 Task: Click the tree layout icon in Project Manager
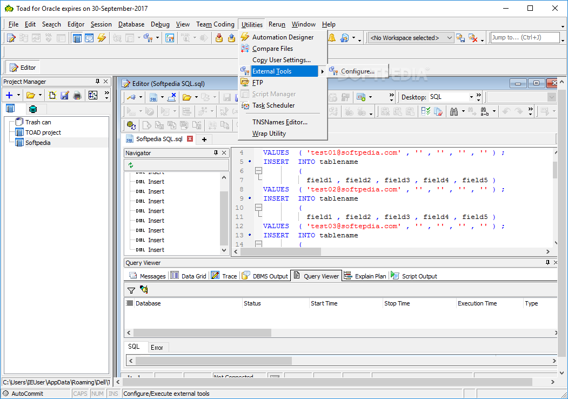coord(93,95)
